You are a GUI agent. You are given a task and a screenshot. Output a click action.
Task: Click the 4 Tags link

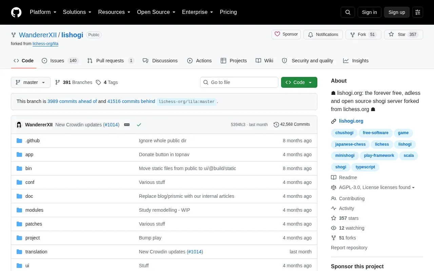pos(107,82)
